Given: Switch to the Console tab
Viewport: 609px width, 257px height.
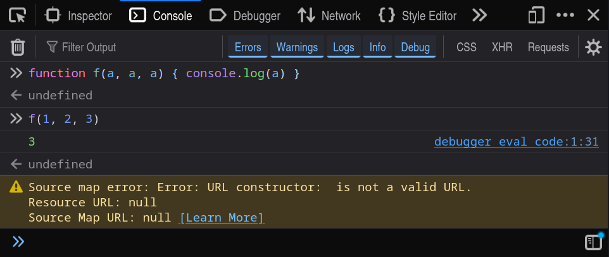Looking at the screenshot, I should [x=161, y=16].
